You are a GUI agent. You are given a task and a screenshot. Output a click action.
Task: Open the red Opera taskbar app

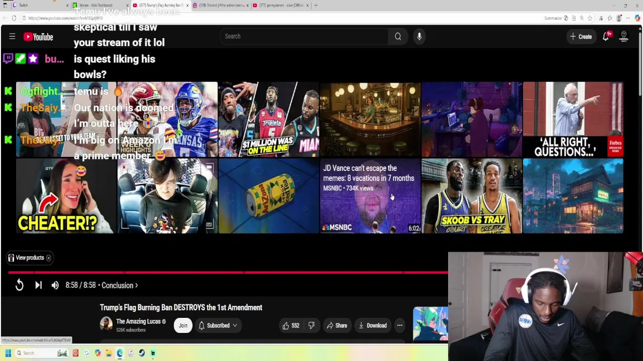(x=75, y=353)
